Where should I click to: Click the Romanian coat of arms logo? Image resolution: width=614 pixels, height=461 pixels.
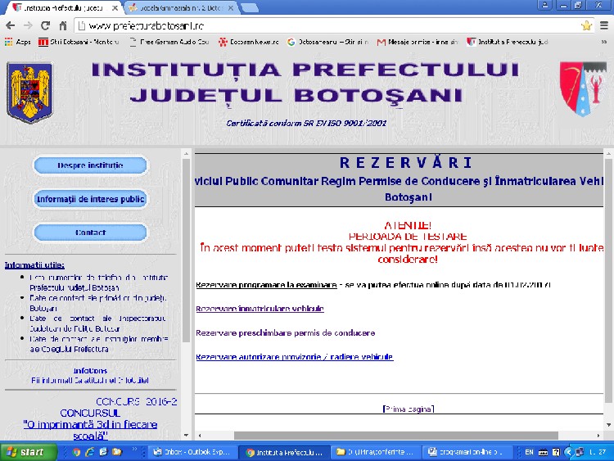[x=29, y=92]
